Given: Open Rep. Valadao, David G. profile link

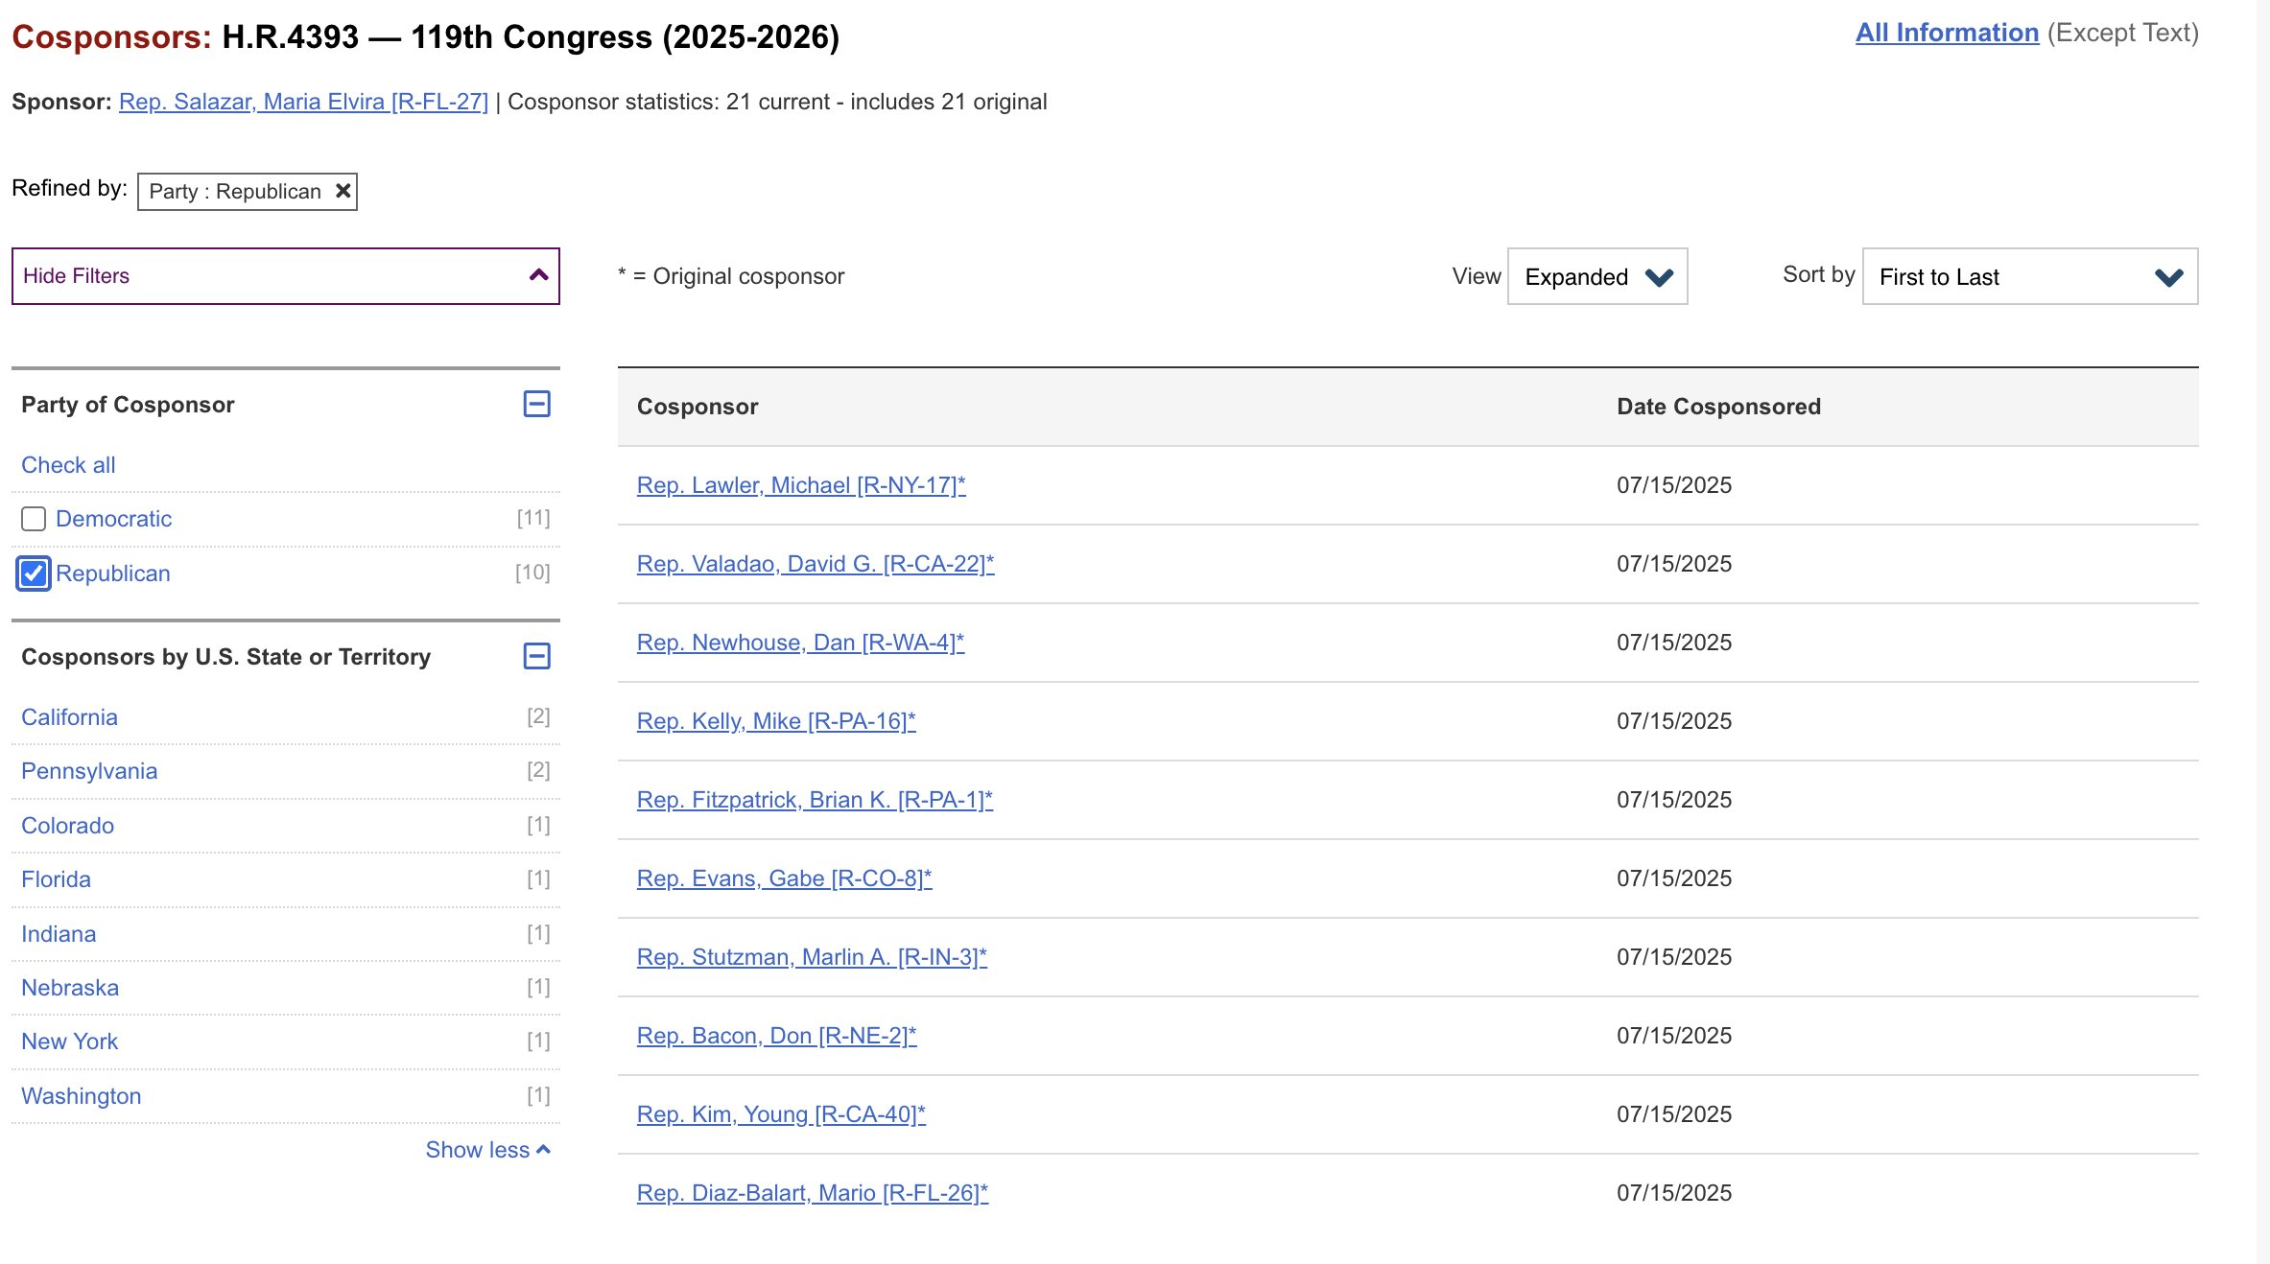Looking at the screenshot, I should (816, 564).
